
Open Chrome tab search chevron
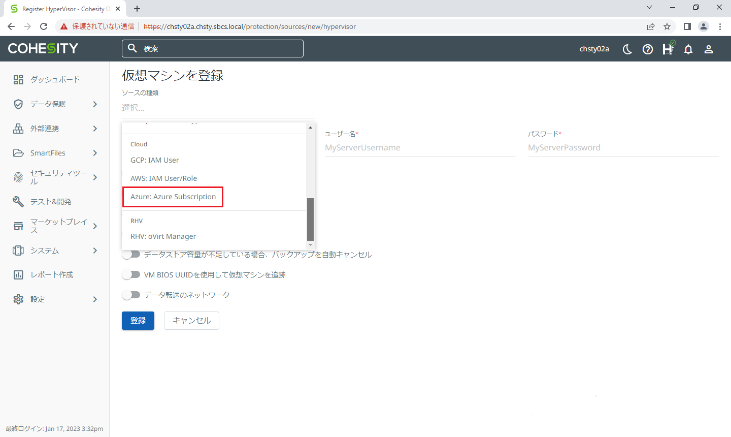[649, 7]
